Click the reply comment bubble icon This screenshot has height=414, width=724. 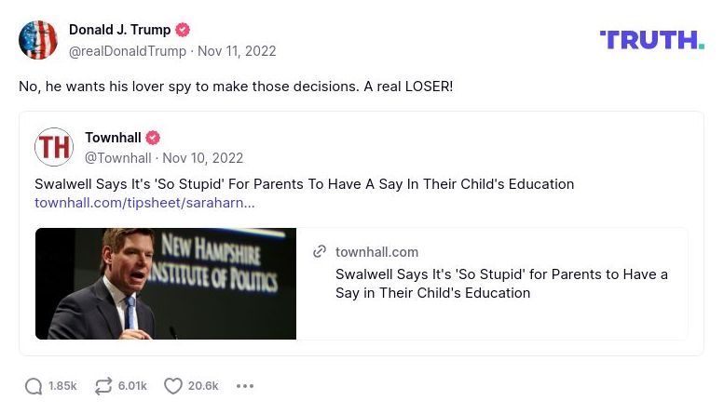point(34,386)
